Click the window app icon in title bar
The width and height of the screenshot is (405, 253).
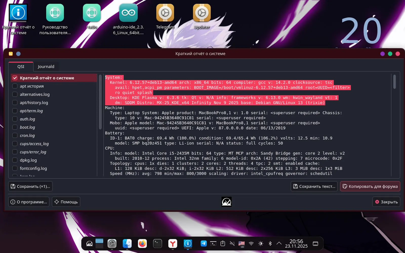tap(11, 54)
